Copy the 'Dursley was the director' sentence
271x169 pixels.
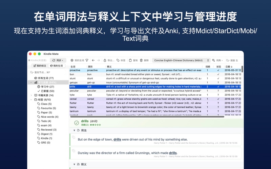pos(74,150)
